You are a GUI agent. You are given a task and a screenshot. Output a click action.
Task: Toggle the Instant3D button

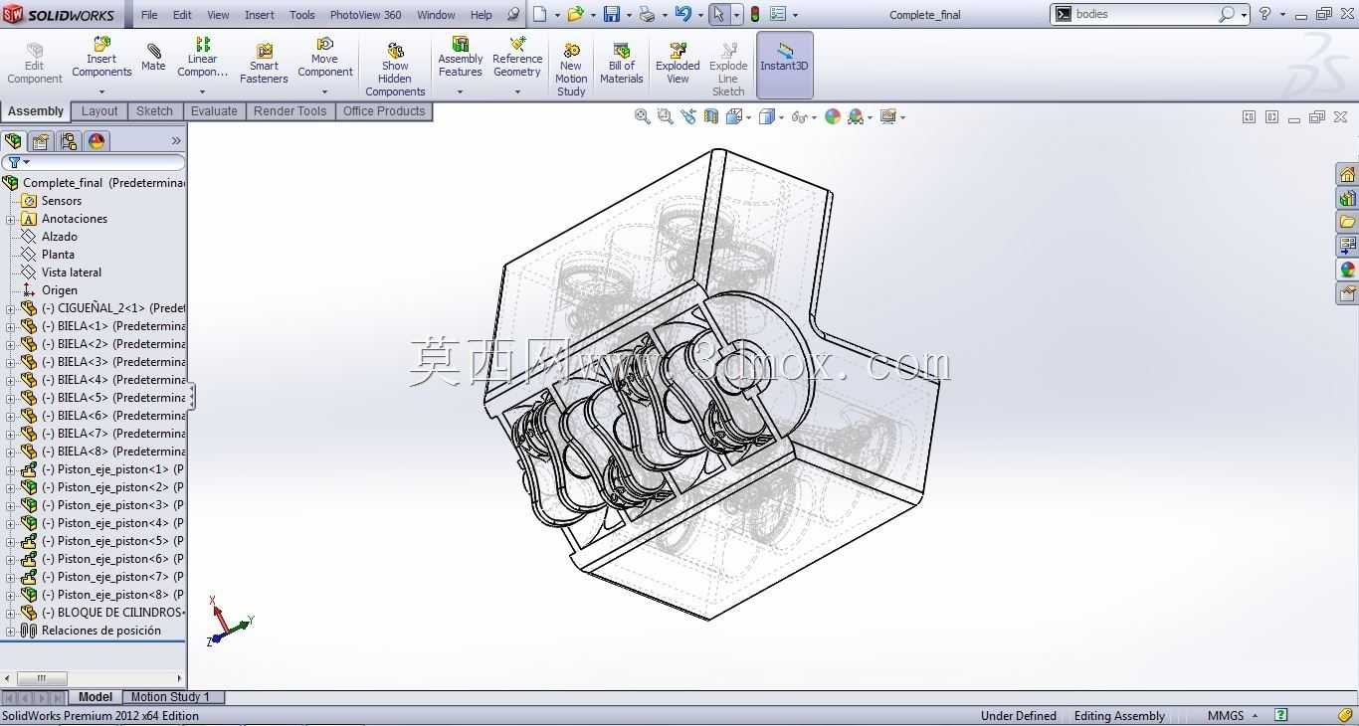785,65
